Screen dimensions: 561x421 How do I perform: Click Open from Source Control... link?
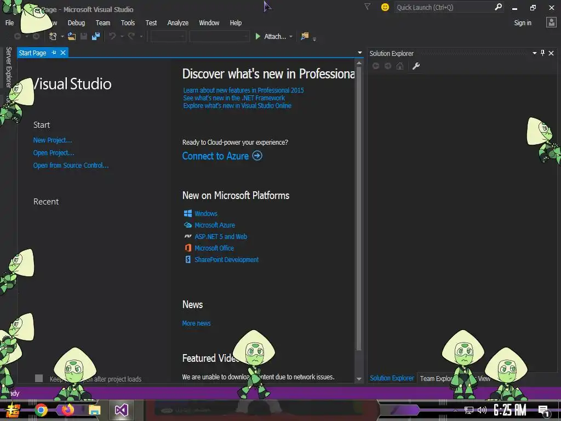coord(71,165)
